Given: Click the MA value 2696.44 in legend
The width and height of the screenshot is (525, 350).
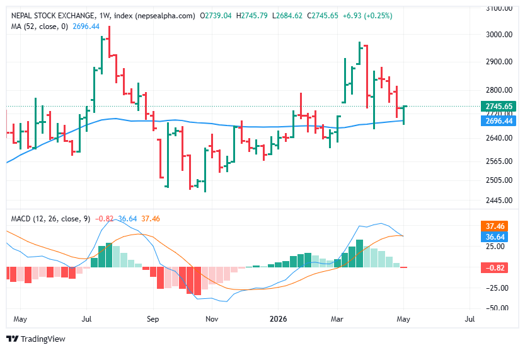Looking at the screenshot, I should pyautogui.click(x=86, y=26).
